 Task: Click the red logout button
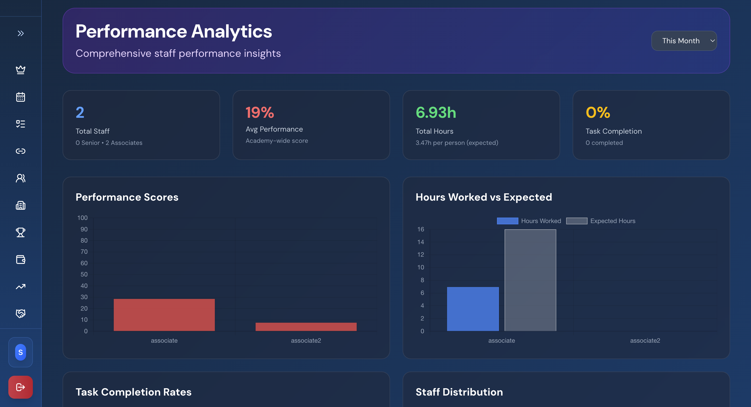point(20,387)
